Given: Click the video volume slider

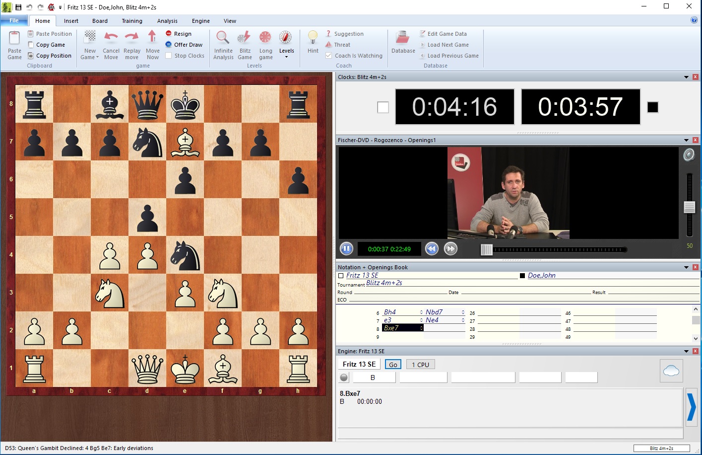Looking at the screenshot, I should (689, 206).
